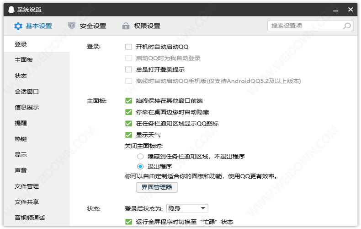Toggle 总是打开登录提示 checkbox
Screen dimensions: 361x229
click(128, 70)
